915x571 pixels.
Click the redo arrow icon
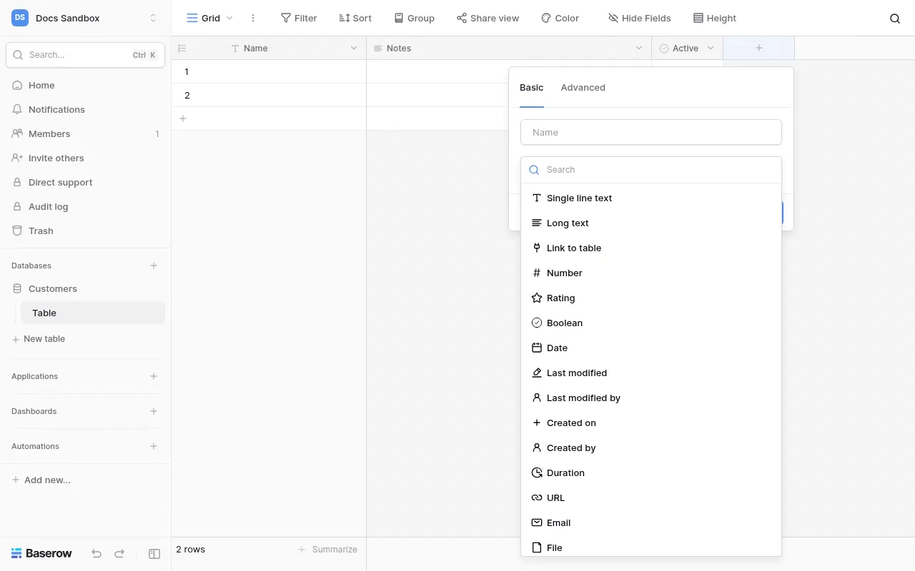coord(119,553)
